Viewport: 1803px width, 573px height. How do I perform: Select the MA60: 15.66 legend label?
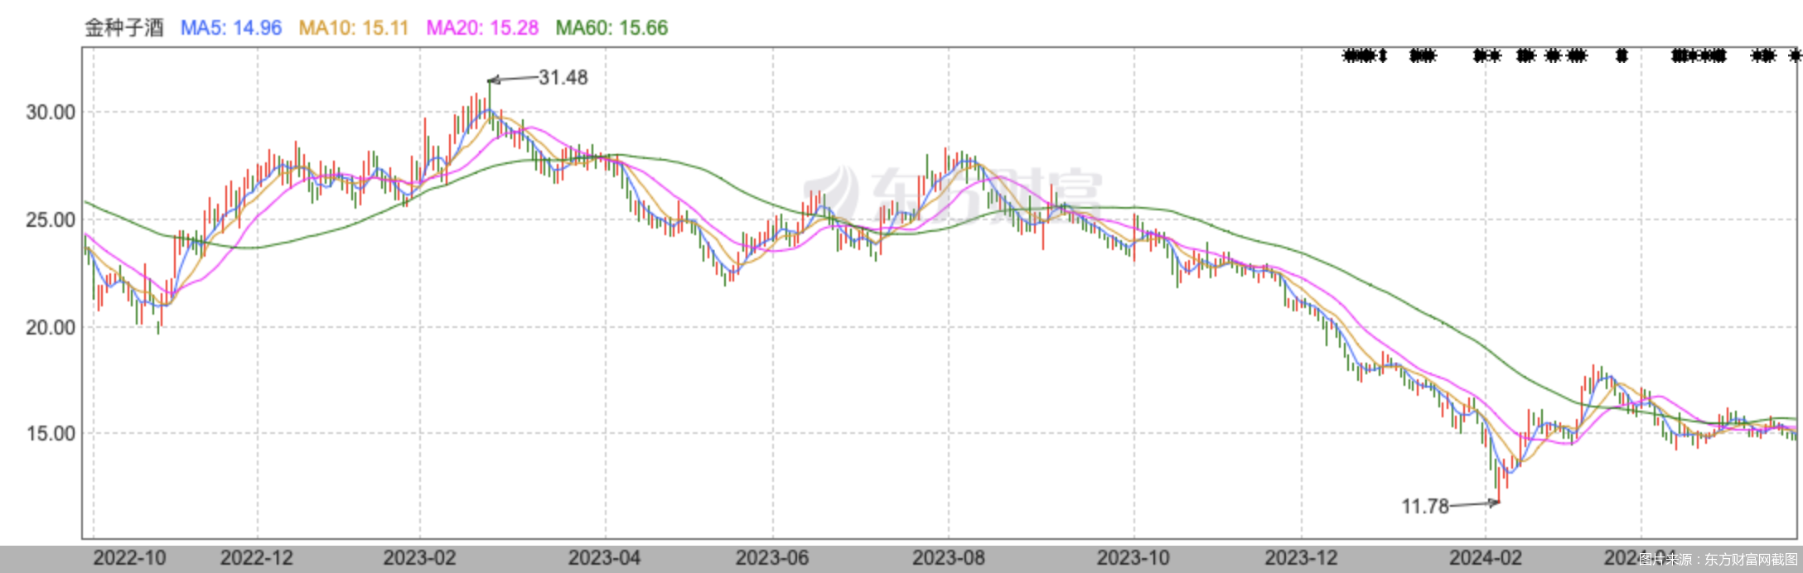(611, 28)
